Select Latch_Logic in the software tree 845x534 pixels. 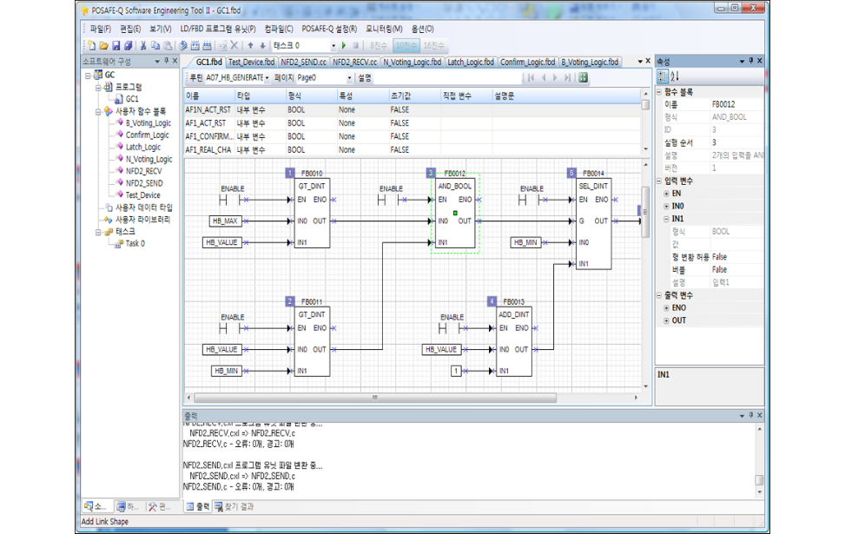tap(143, 147)
